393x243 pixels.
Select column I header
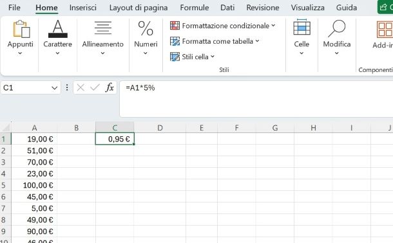(x=352, y=127)
